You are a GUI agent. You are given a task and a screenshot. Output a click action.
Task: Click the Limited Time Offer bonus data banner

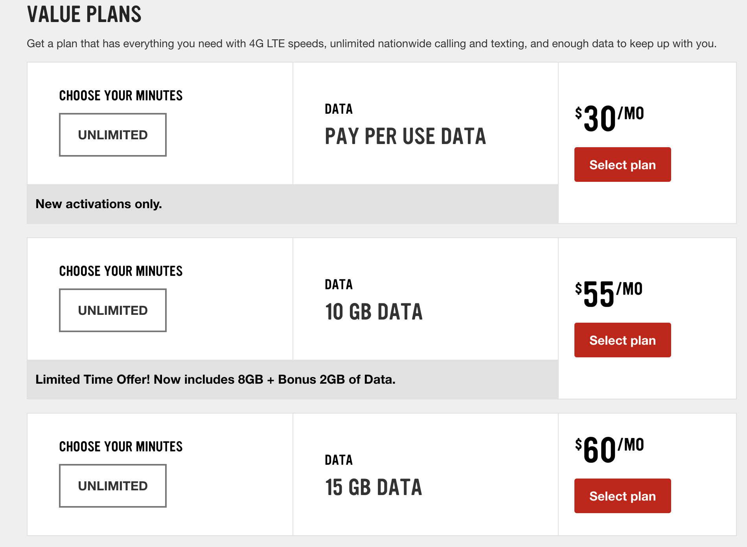215,379
